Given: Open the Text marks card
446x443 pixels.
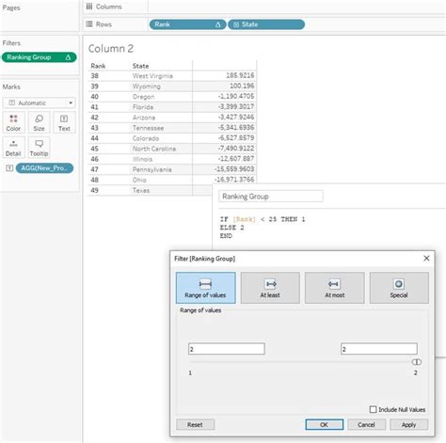Looking at the screenshot, I should coord(64,122).
